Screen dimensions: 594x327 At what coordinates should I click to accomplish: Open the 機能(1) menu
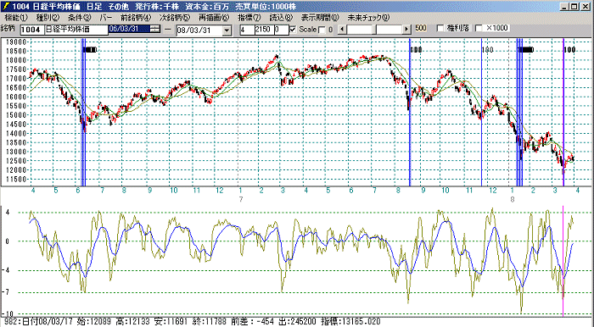tap(16, 18)
